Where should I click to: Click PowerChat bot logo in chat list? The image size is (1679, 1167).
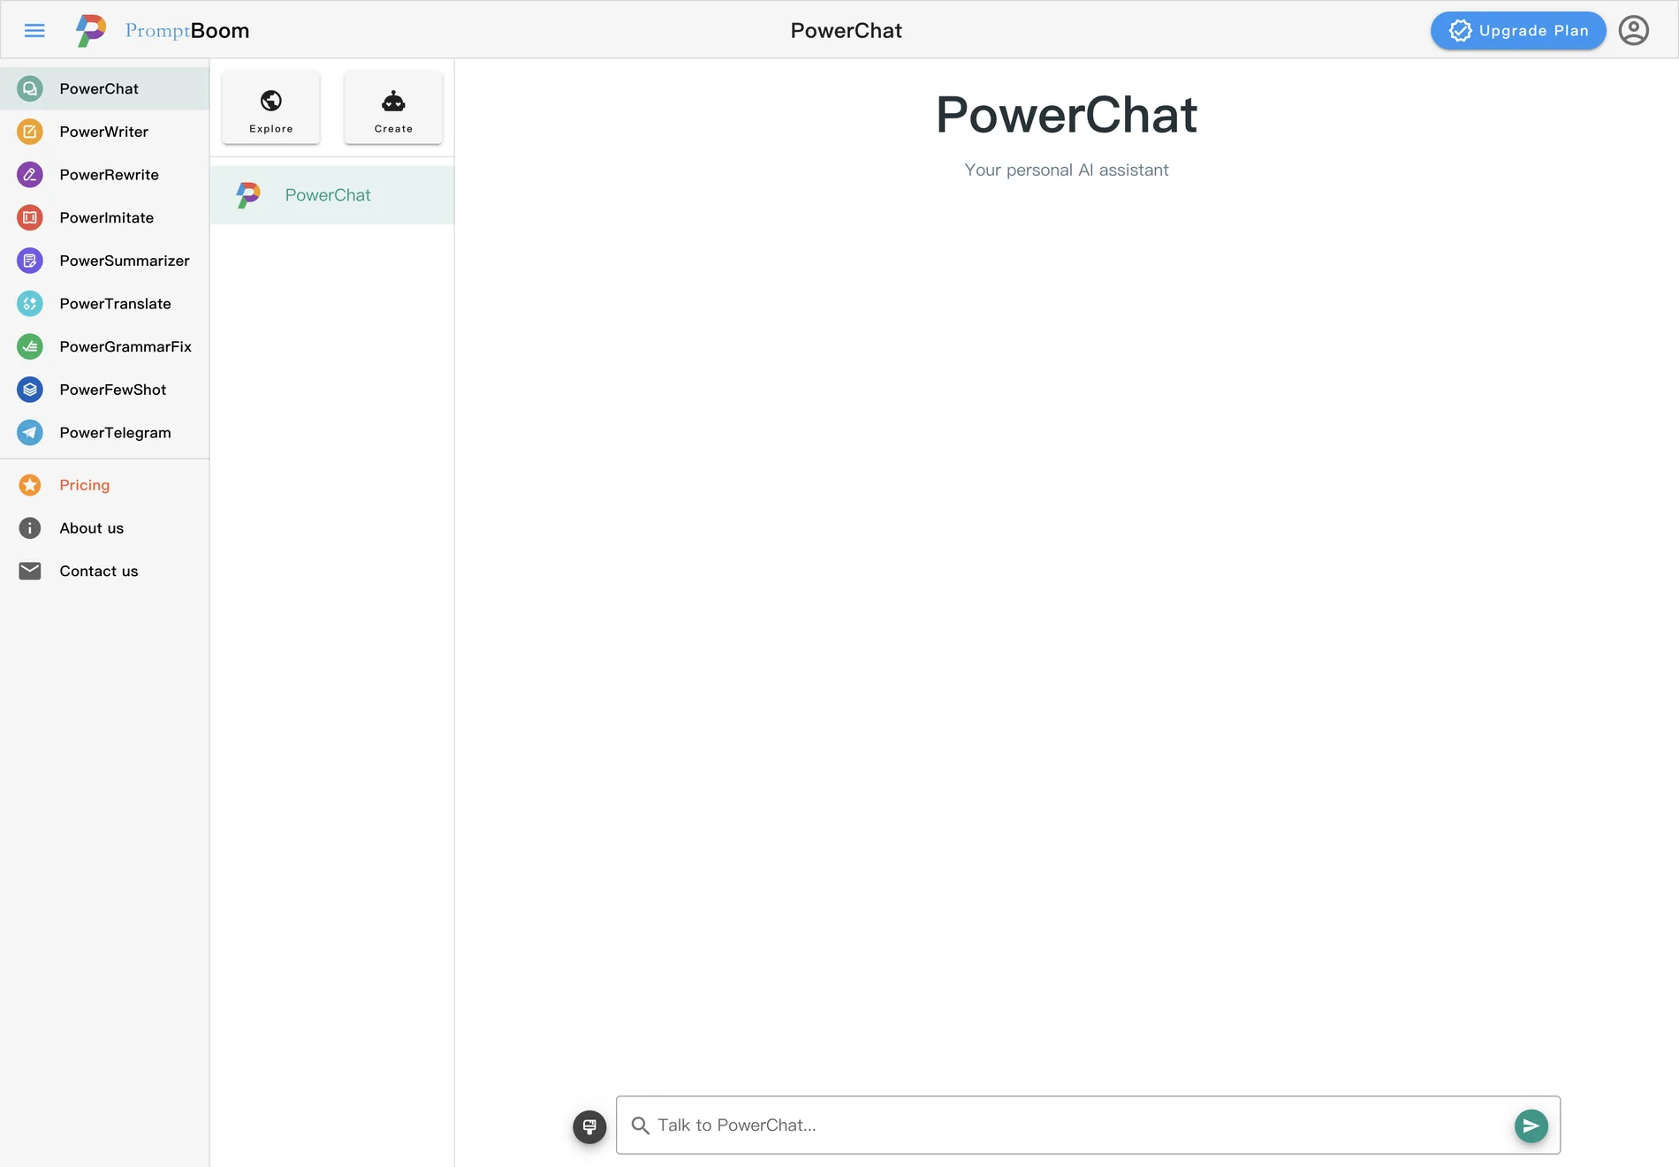tap(248, 195)
